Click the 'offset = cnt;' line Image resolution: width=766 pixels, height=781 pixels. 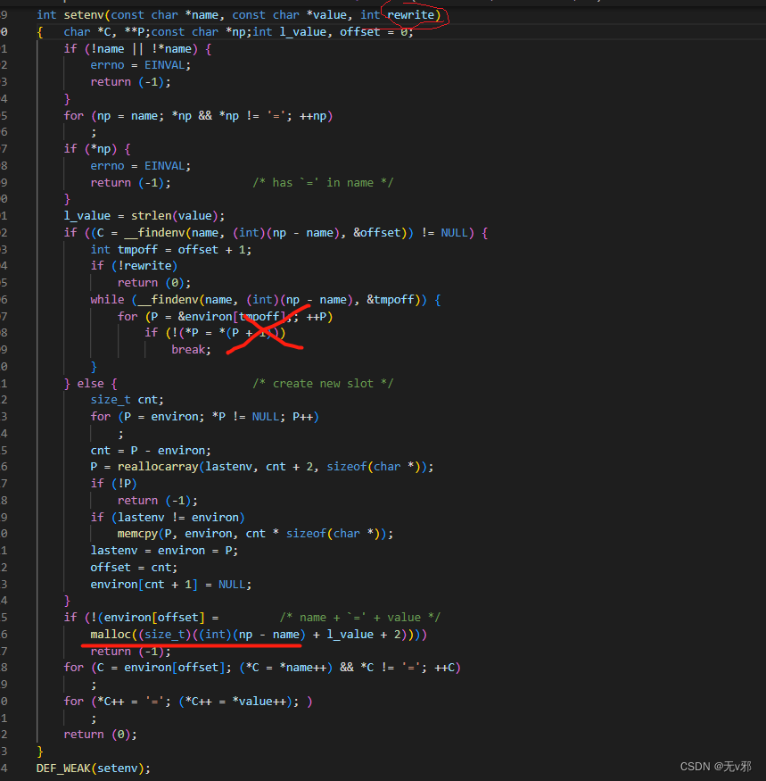(x=134, y=568)
